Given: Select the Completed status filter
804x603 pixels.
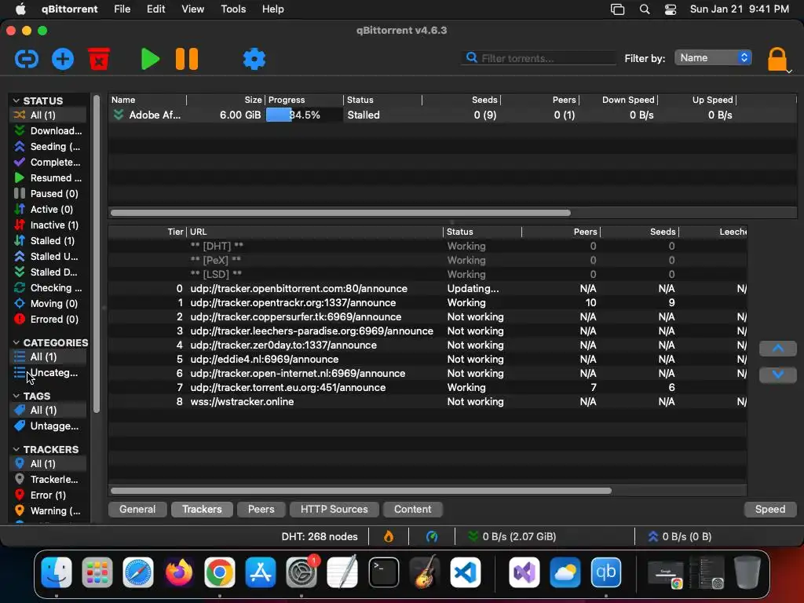Looking at the screenshot, I should pyautogui.click(x=48, y=162).
